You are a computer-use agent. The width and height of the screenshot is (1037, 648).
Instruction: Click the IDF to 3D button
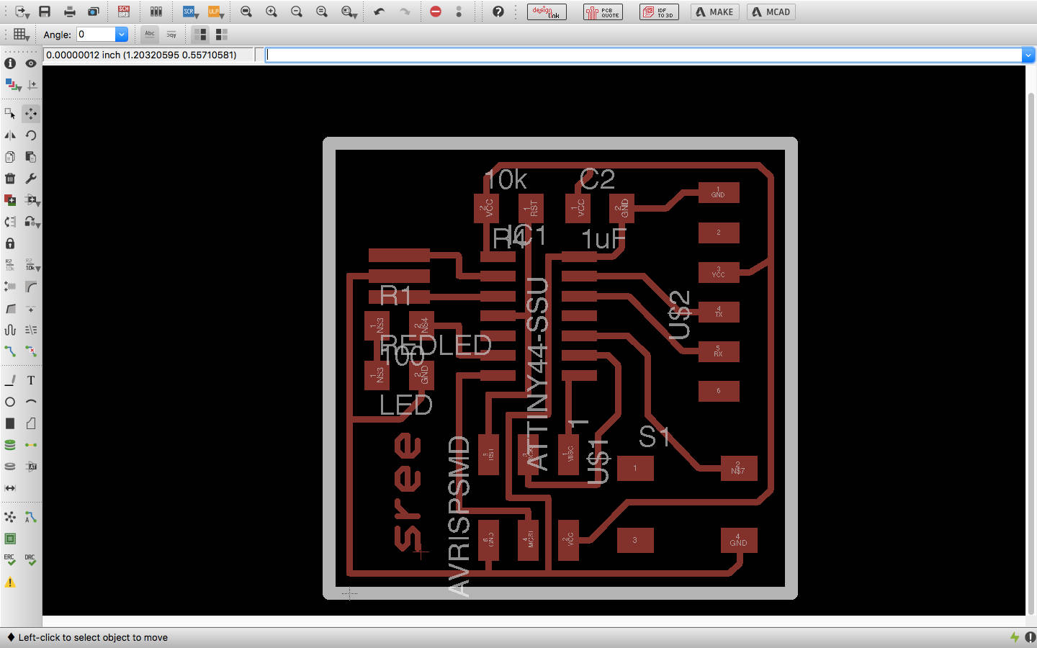click(659, 12)
